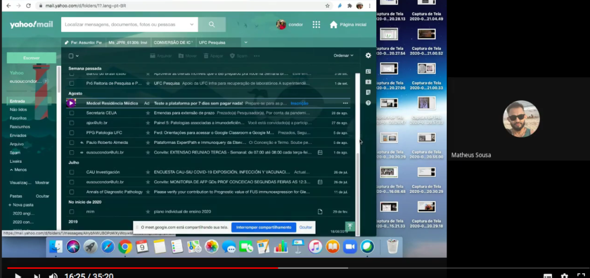Open more options on Medcel ad row
This screenshot has height=278, width=590.
point(346,103)
